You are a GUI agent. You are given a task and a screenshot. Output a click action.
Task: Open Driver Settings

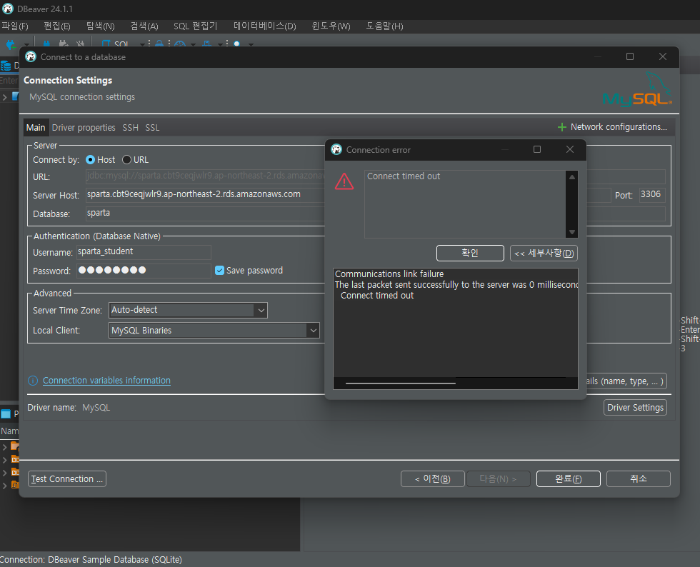[x=635, y=408]
